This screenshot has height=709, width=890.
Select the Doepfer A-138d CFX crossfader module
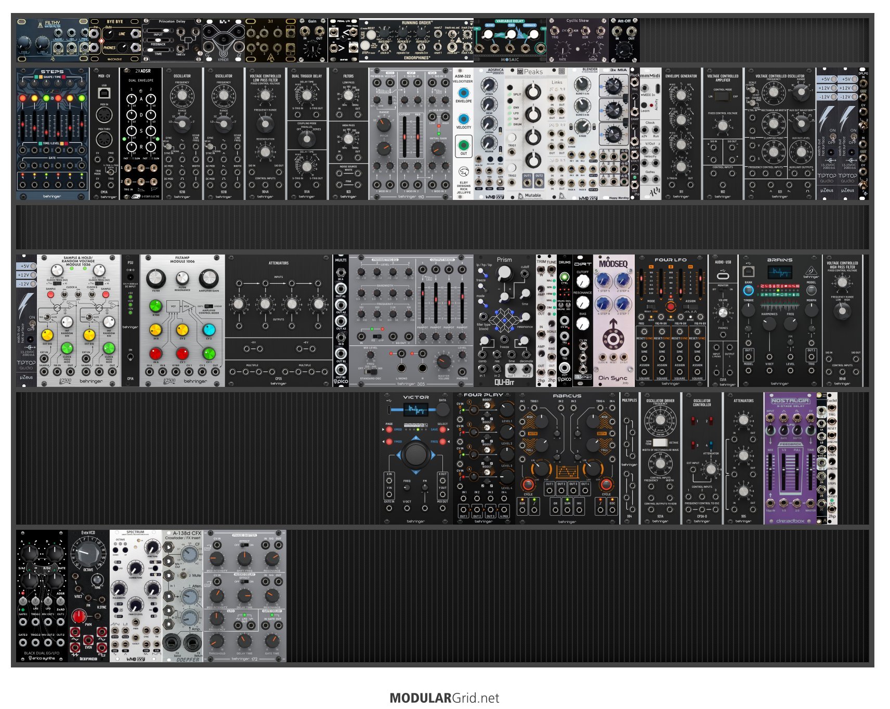coord(182,596)
